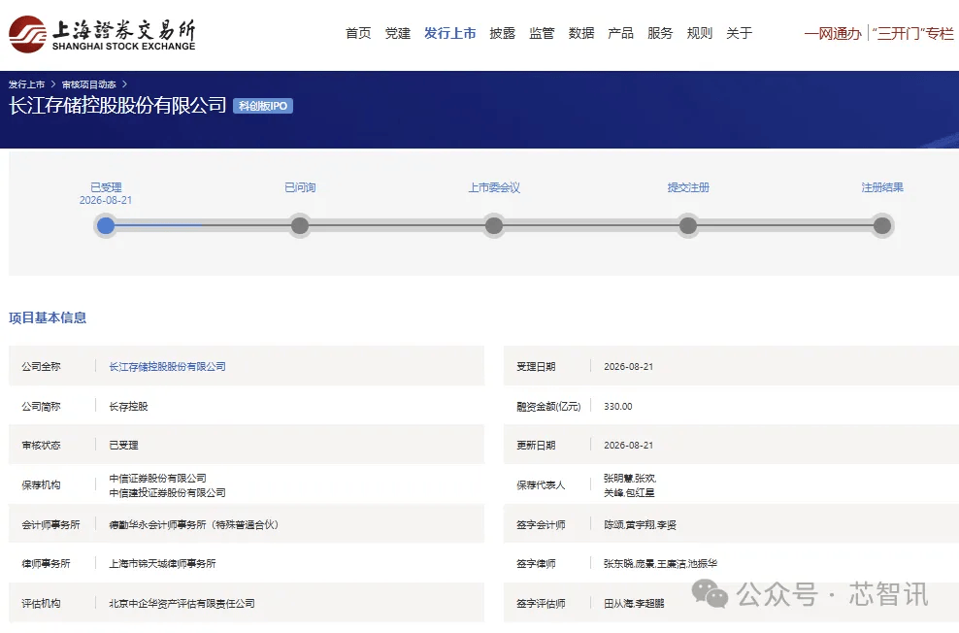Click the sponsor representatives 张明慧,张欢
This screenshot has height=633, width=959.
[630, 479]
